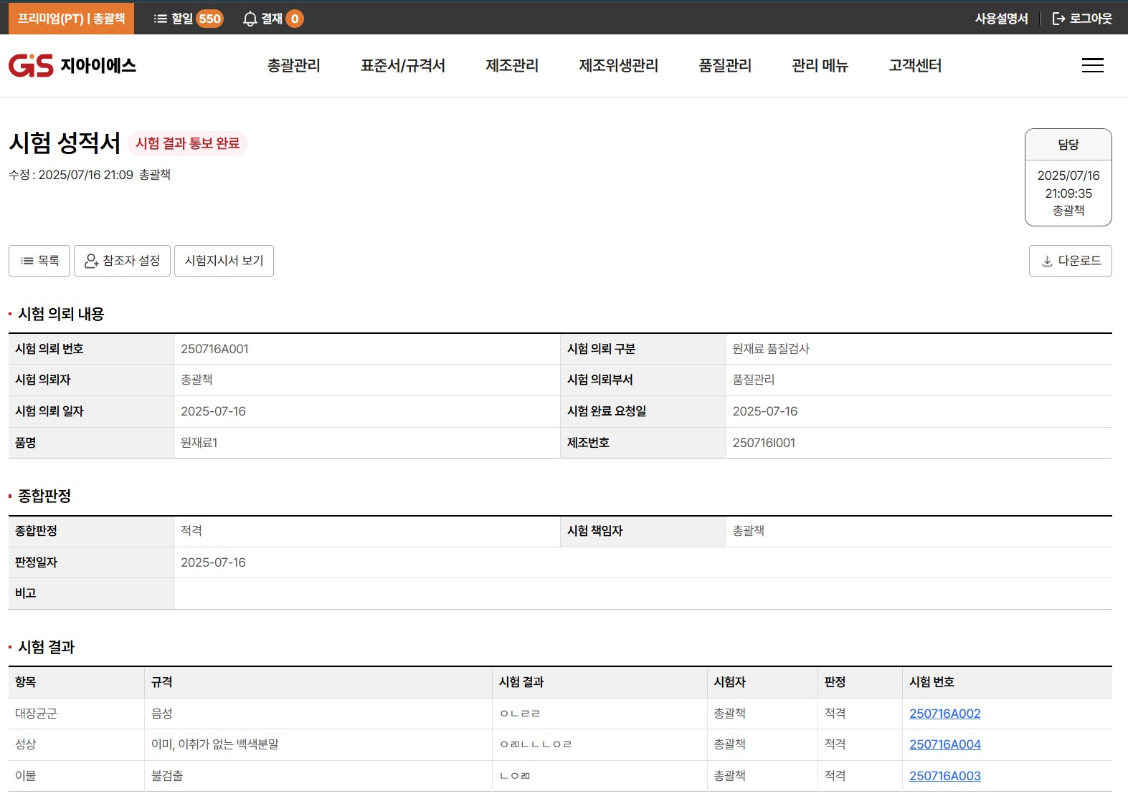Open test number 250716A004 link
The width and height of the screenshot is (1128, 806).
click(944, 744)
